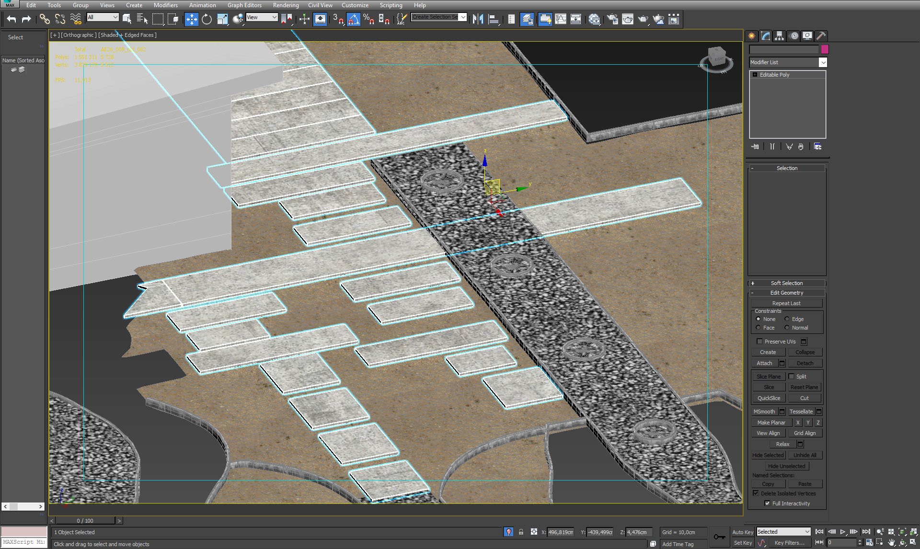The image size is (920, 549).
Task: Open the Civil View menu
Action: [x=320, y=5]
